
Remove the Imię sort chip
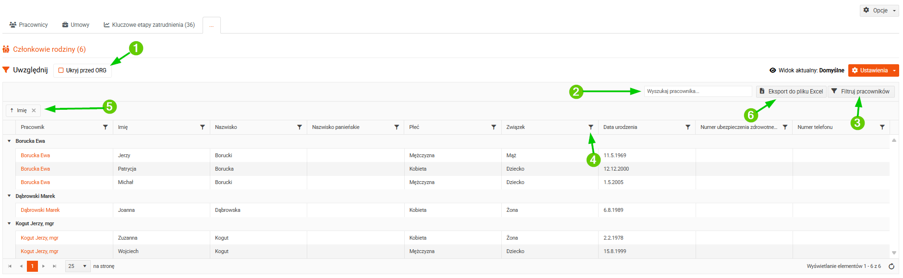(x=34, y=110)
